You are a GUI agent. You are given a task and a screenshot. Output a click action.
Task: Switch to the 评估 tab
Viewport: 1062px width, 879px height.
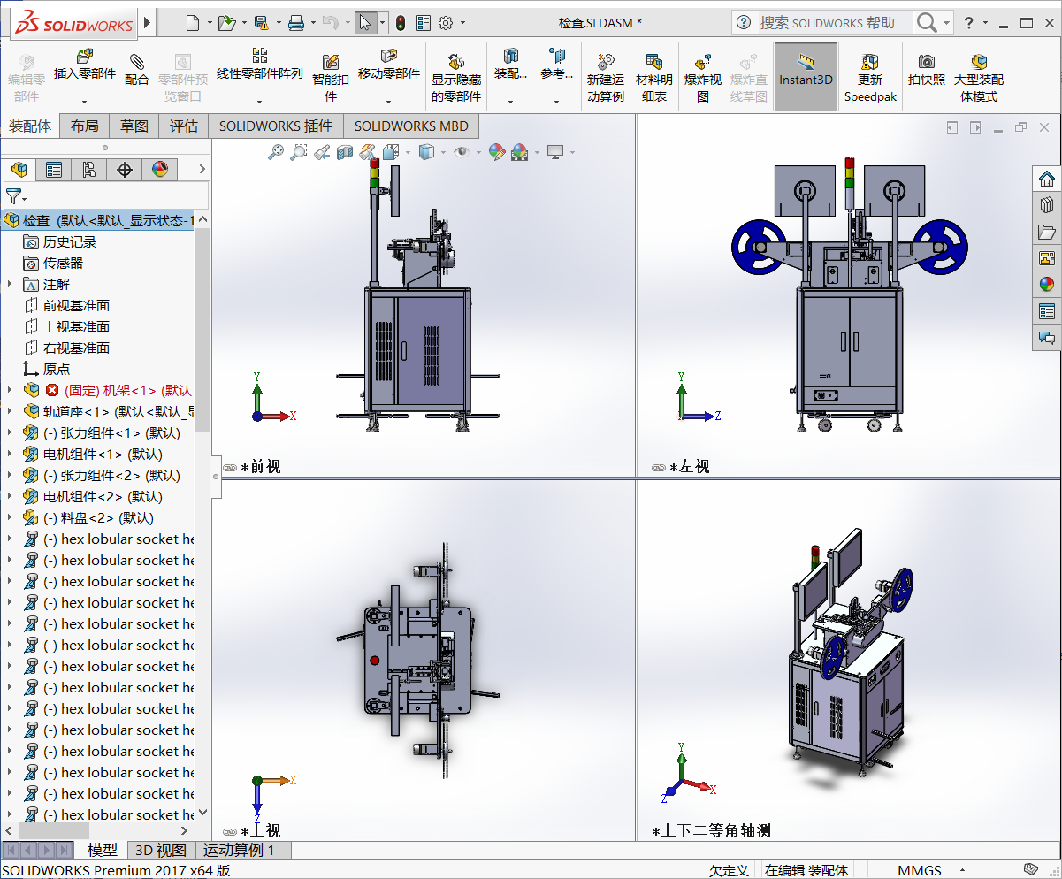(x=184, y=126)
